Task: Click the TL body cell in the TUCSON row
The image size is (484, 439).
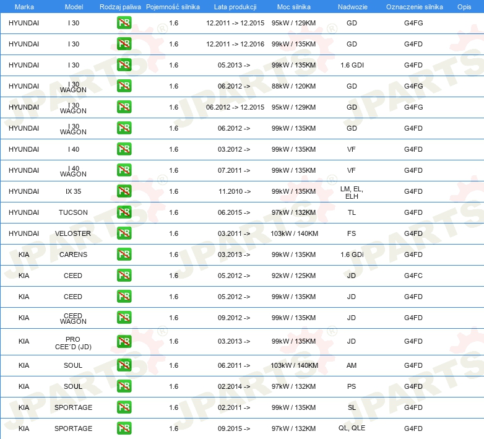Action: 352,212
